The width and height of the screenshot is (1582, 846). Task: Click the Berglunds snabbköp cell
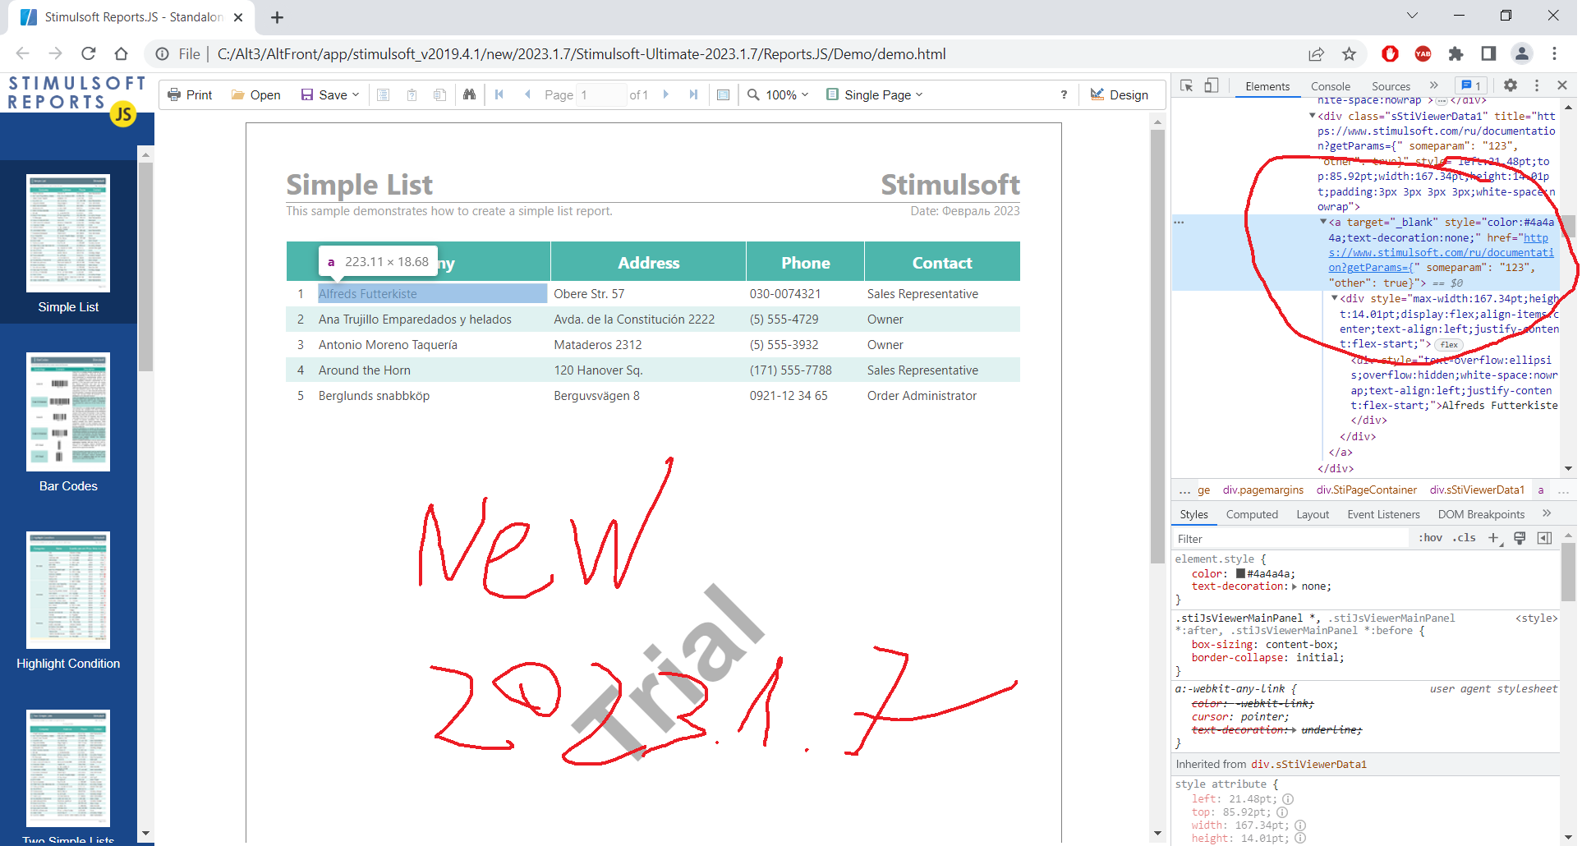(x=374, y=396)
